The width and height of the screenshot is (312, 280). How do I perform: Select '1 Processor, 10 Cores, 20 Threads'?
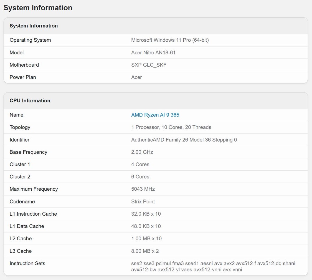[x=171, y=127]
